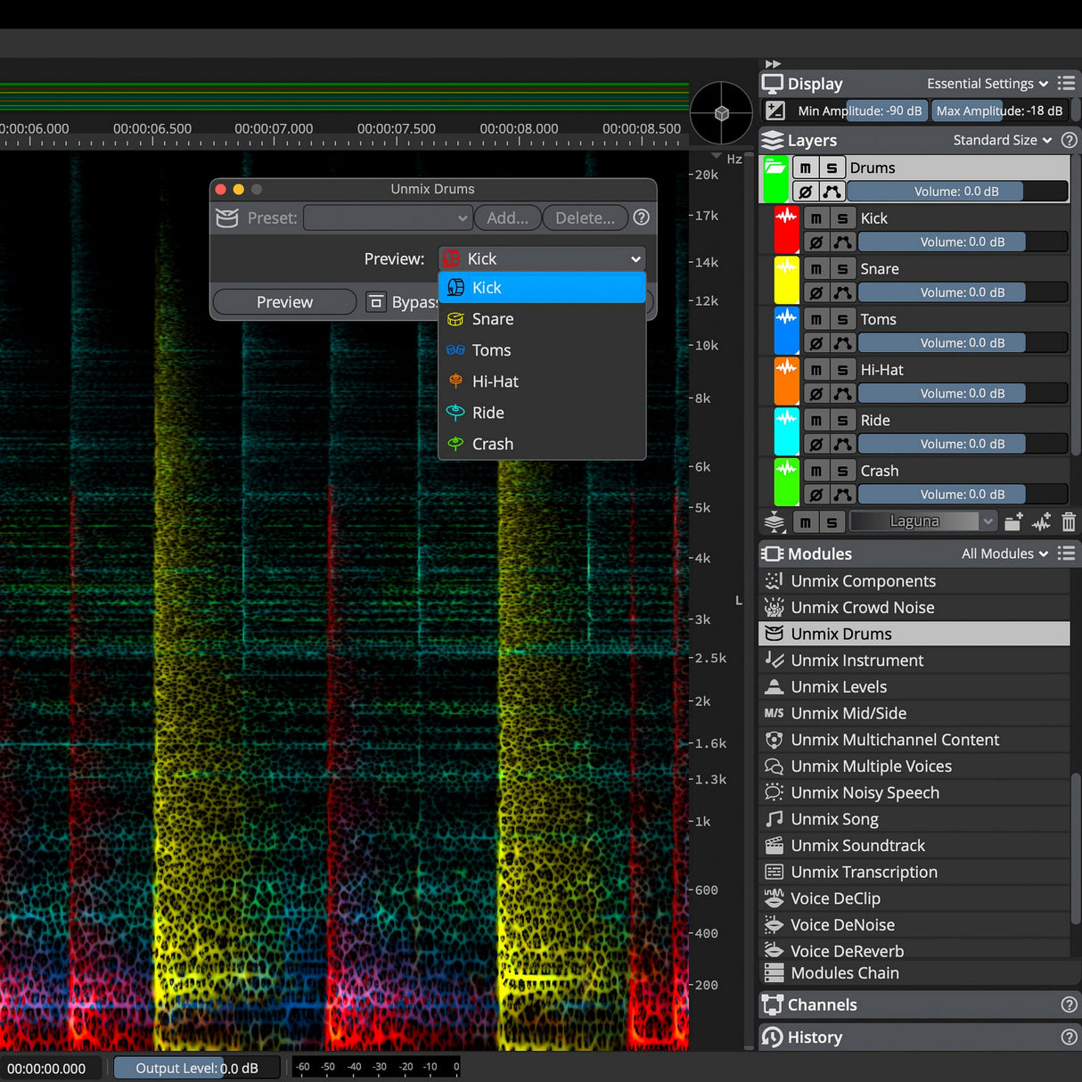Open the Unmix Components module
The image size is (1082, 1082).
tap(862, 580)
